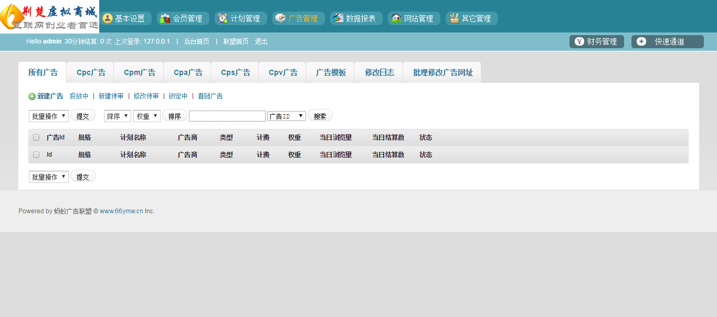
Task: Expand the top 批量操作 dropdown
Action: 49,116
